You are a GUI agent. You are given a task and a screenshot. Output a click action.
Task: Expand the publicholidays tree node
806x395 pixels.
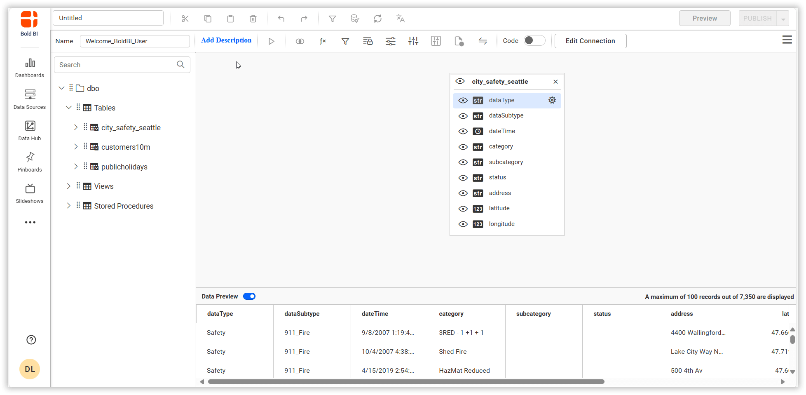[76, 167]
